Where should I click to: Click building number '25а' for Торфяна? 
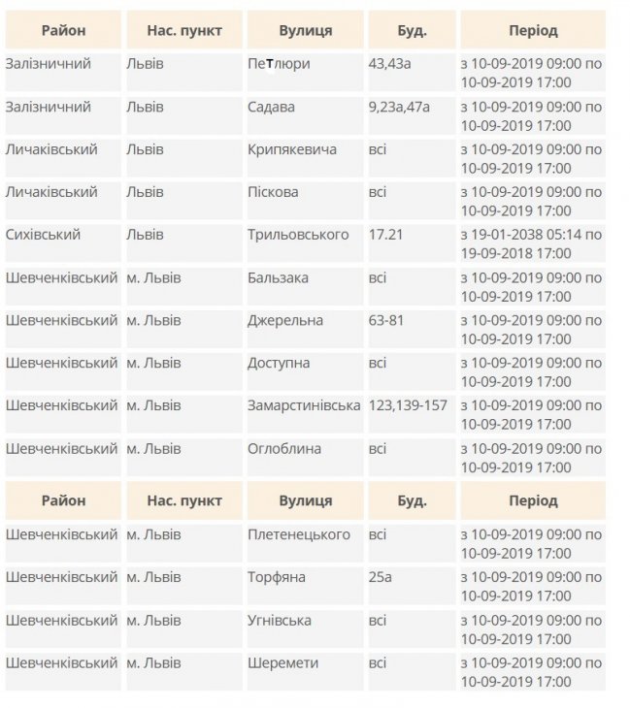coord(381,577)
